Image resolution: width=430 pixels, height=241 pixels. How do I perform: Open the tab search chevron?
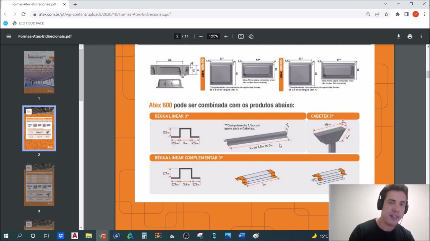[x=386, y=4]
